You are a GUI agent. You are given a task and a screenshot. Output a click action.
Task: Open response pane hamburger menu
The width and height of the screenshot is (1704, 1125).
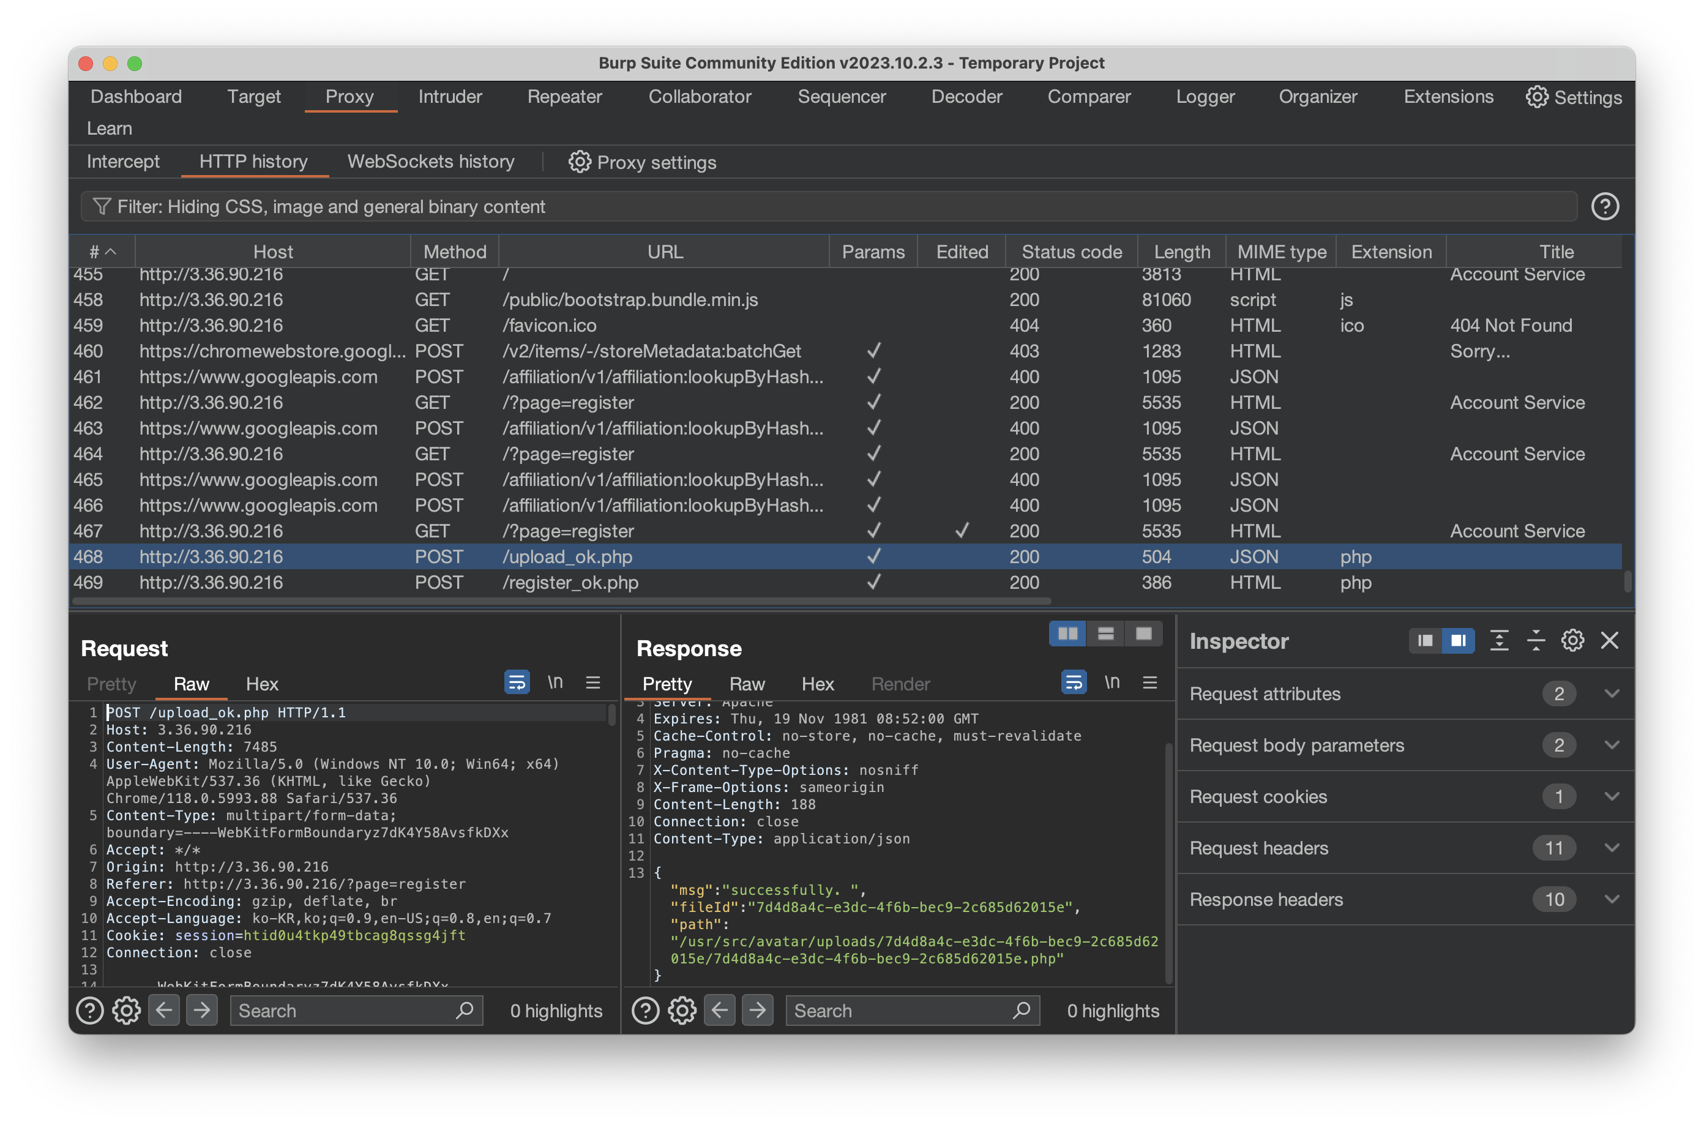(1150, 683)
